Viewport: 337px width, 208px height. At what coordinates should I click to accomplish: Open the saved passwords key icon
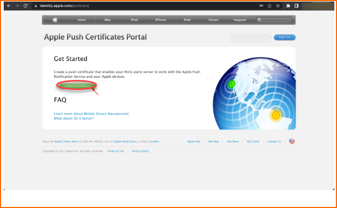point(261,6)
